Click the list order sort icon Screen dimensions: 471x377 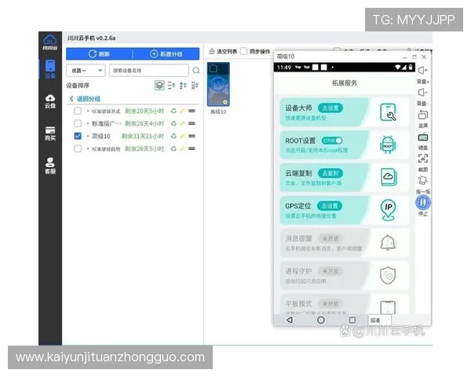click(x=171, y=86)
